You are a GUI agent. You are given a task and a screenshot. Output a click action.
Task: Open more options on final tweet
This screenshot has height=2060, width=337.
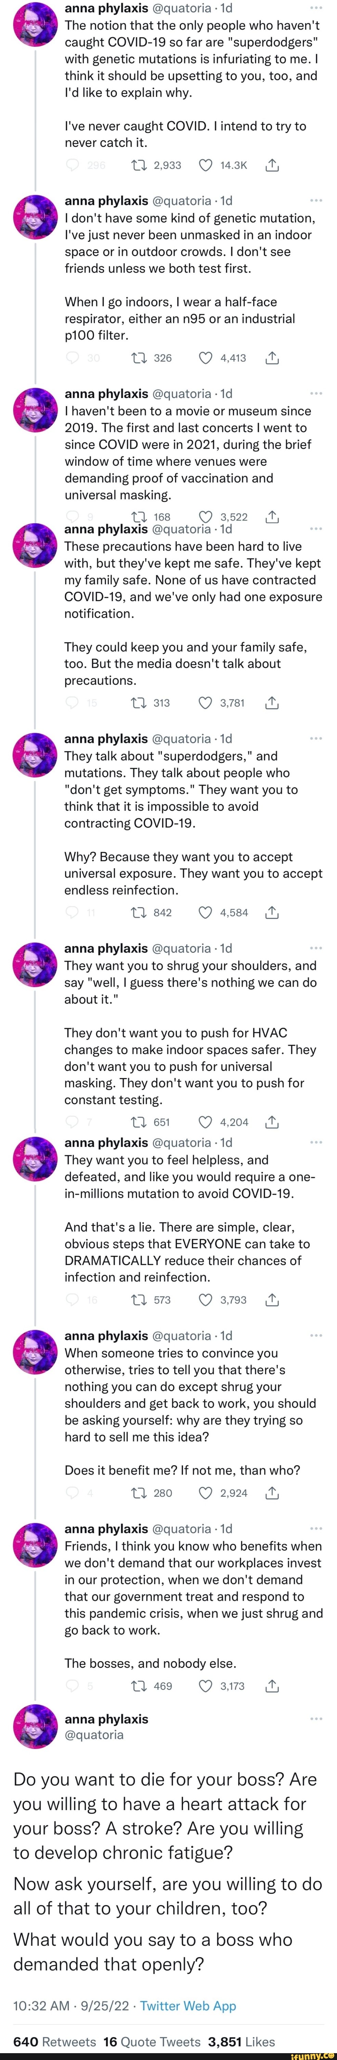(x=315, y=1718)
